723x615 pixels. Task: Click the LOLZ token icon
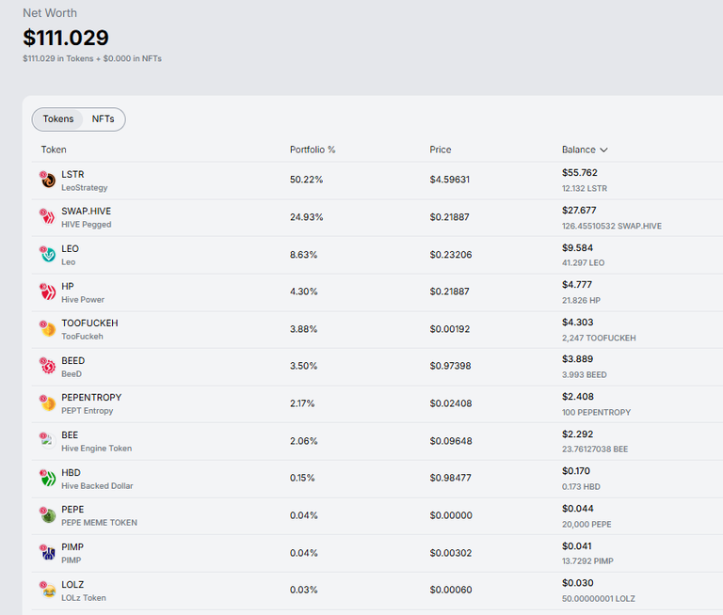[47, 591]
